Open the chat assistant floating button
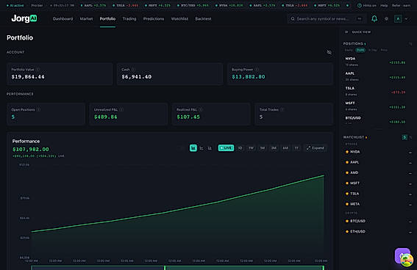417x270 pixels. pyautogui.click(x=402, y=256)
